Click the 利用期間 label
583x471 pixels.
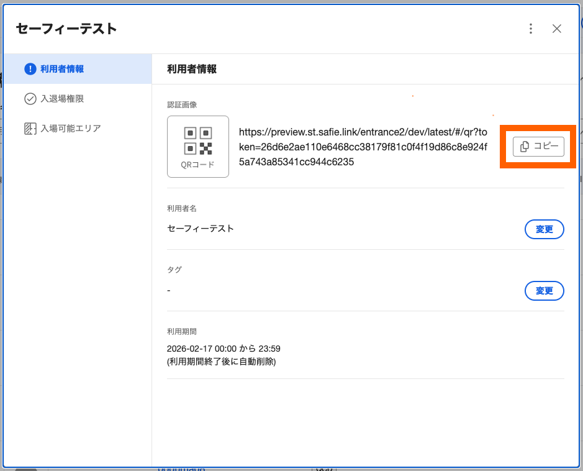pyautogui.click(x=182, y=331)
